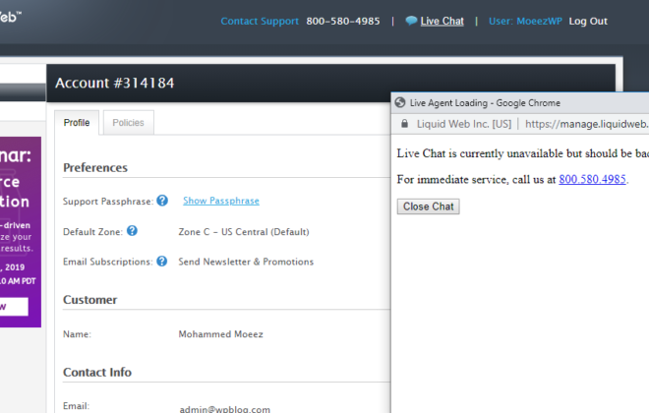Click the Preferences section heading

(95, 167)
